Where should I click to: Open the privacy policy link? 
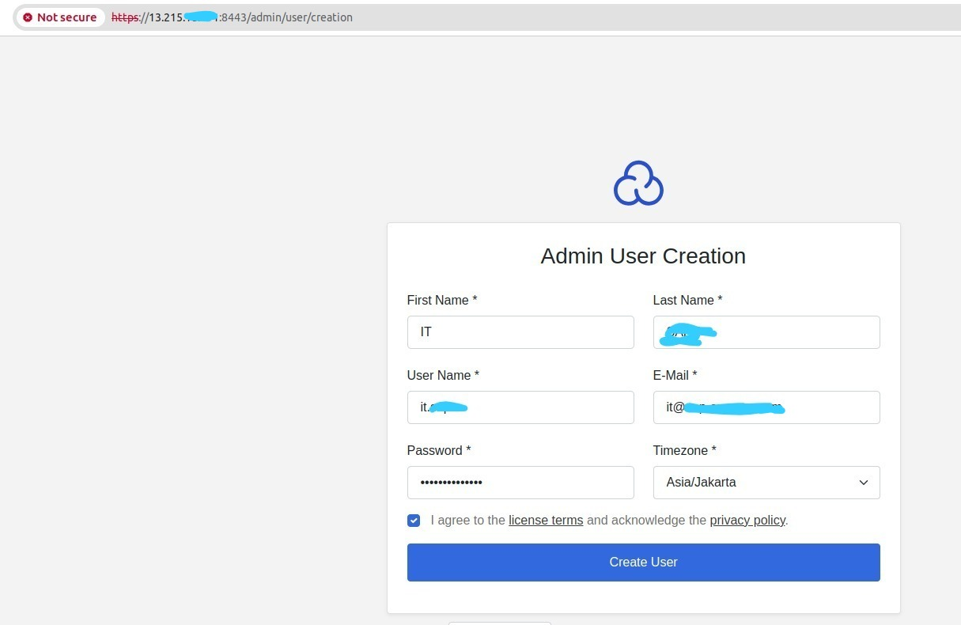[747, 520]
